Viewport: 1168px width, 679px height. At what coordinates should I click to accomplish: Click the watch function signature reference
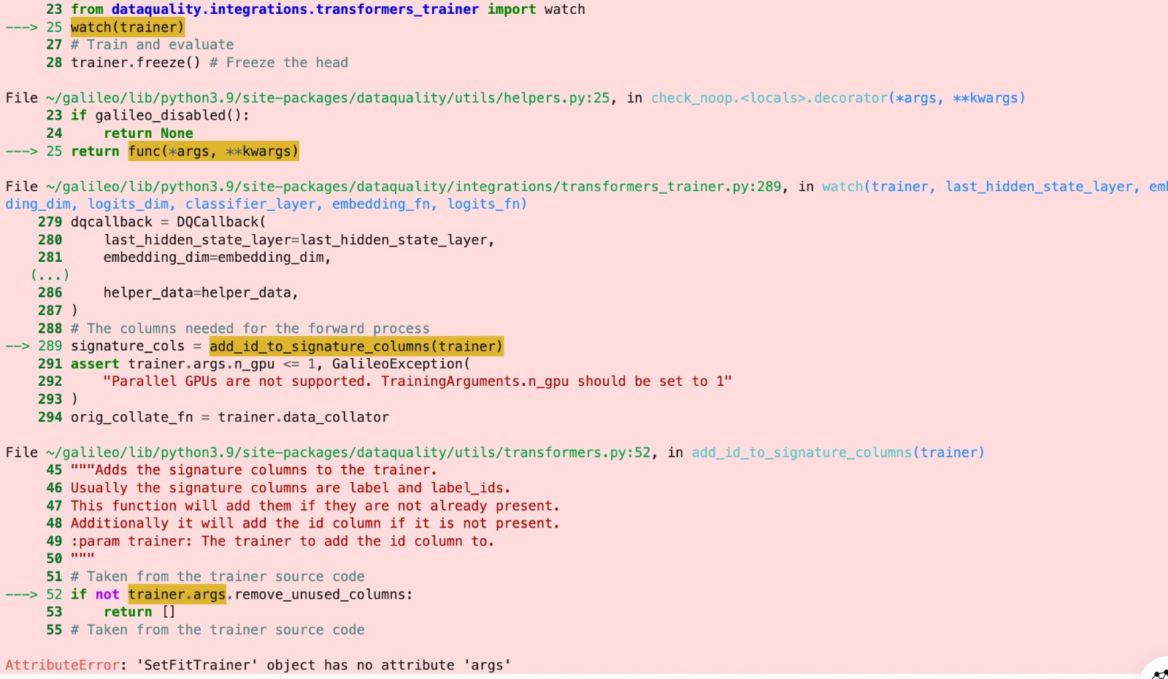pos(842,186)
